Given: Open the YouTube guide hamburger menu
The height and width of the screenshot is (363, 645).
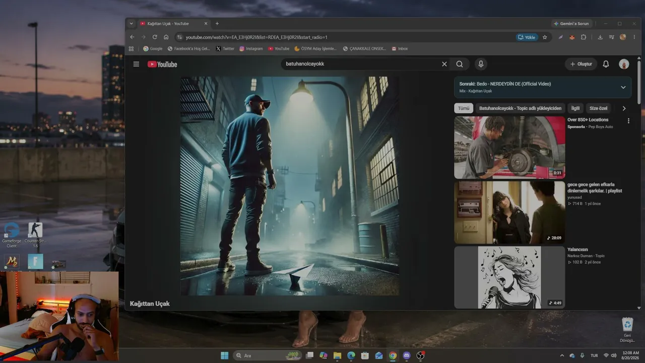Looking at the screenshot, I should tap(136, 64).
